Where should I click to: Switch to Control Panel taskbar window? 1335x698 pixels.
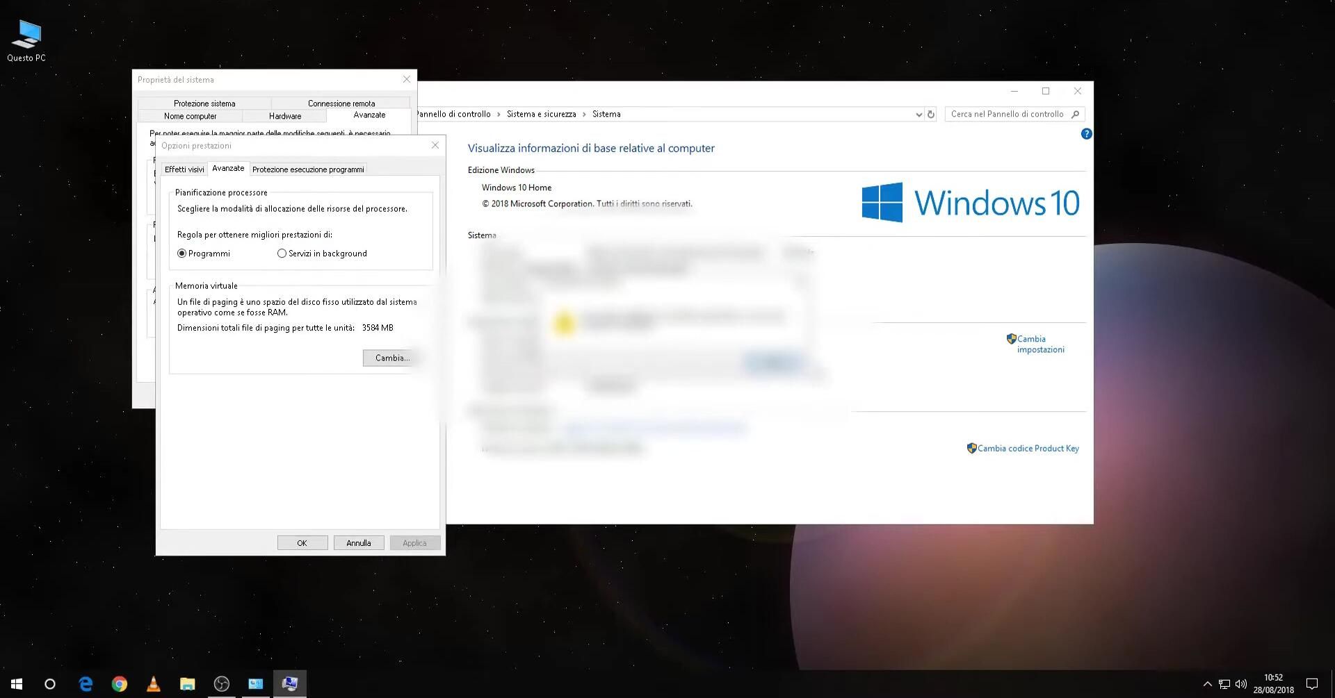coord(256,684)
